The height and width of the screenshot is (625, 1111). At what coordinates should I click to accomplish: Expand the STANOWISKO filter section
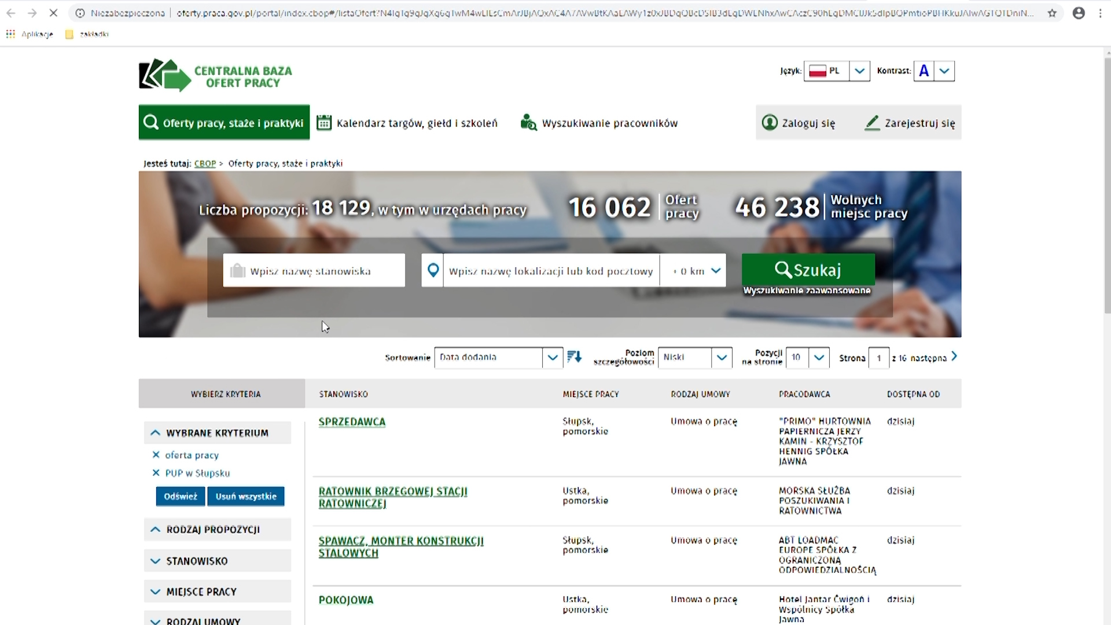217,561
